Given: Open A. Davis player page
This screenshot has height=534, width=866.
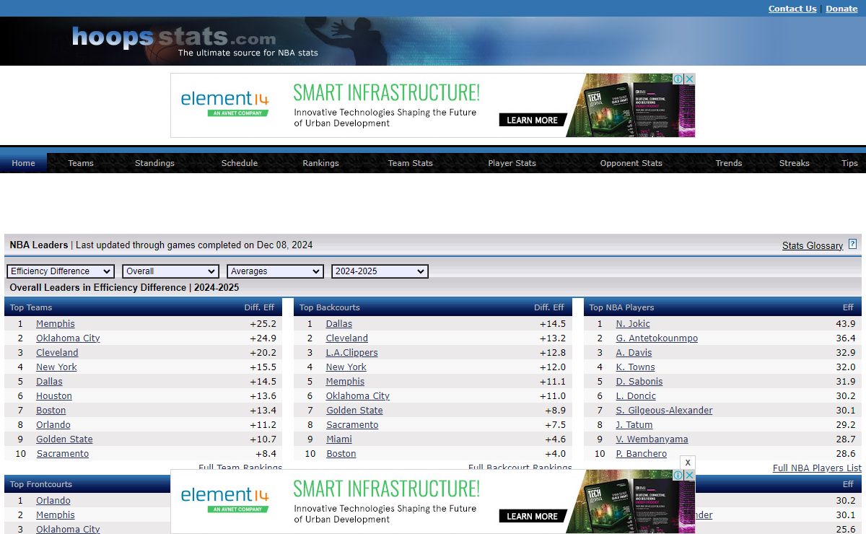Looking at the screenshot, I should (634, 352).
